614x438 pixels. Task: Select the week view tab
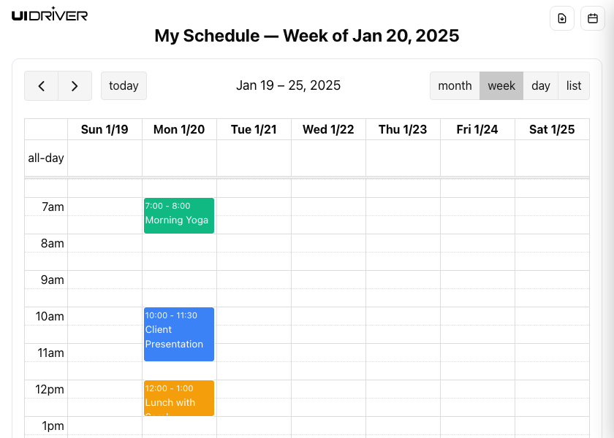click(501, 85)
